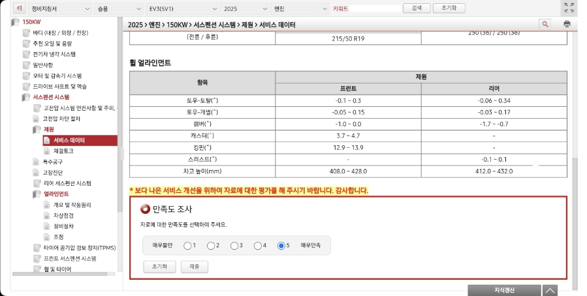Click the fullscreen expand arrows icon
Screen dimensions: 587x296
point(569,8)
